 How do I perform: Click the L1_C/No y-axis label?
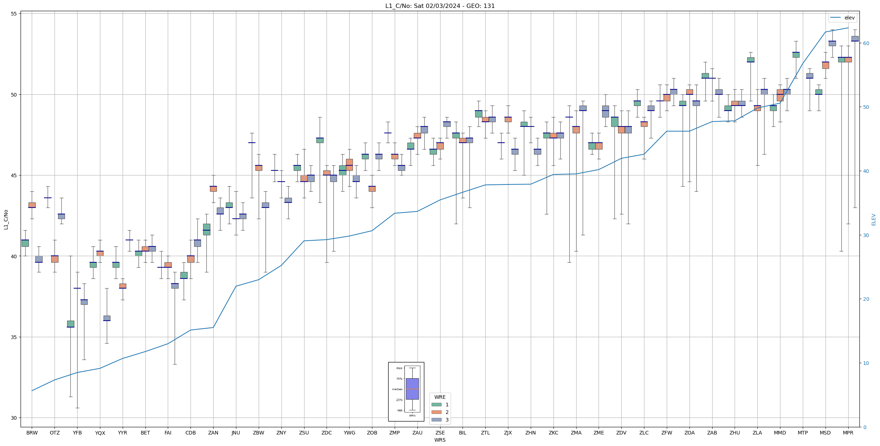click(6, 219)
